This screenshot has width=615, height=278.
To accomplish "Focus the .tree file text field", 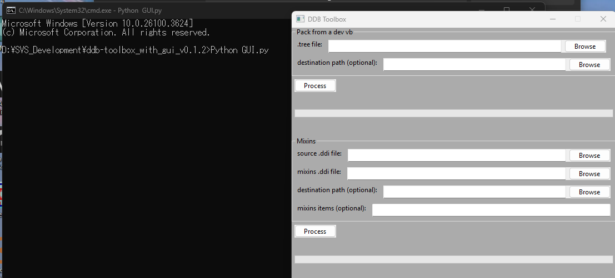I will 445,47.
